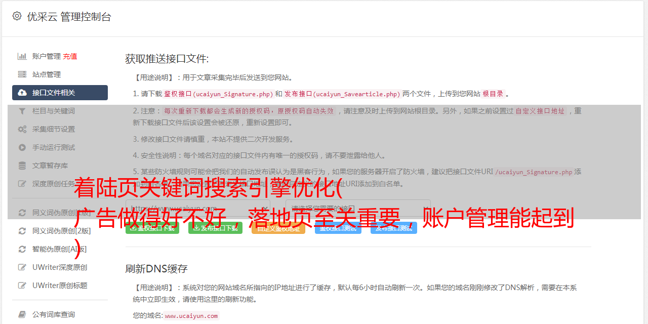
Task: Open 文章暂存库 in the sidebar
Action: coord(50,166)
